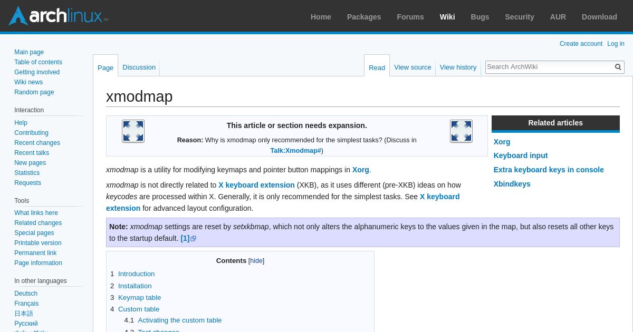Open Wiki news sidebar link
Screen dimensions: 633x332
click(28, 82)
